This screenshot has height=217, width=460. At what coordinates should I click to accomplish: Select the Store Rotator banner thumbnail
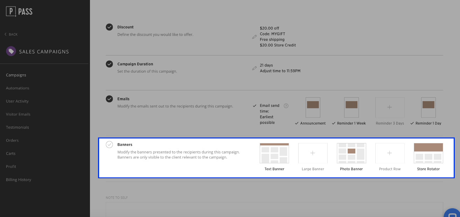point(428,153)
